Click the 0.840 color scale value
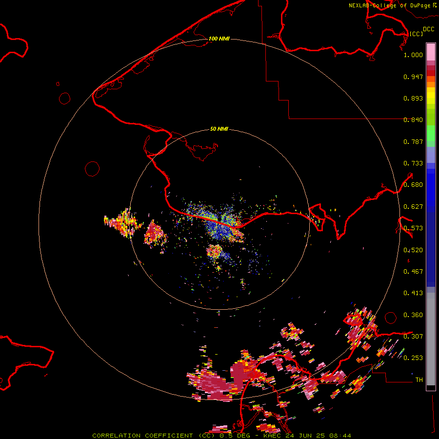439x439 pixels. (413, 120)
